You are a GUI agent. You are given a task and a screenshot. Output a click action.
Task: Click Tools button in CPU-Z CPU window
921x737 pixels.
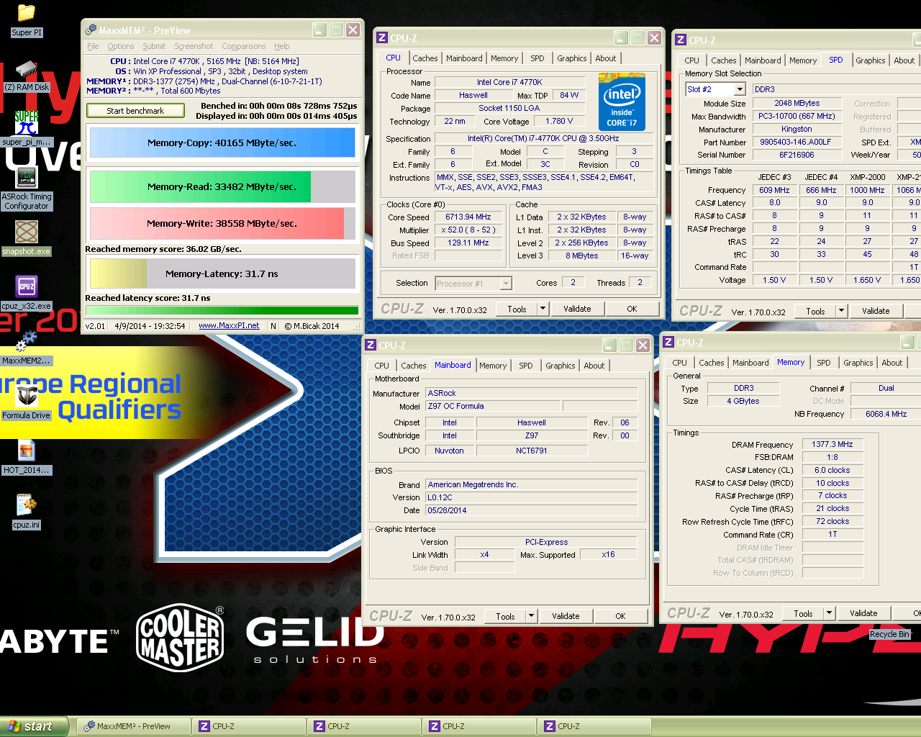[517, 309]
